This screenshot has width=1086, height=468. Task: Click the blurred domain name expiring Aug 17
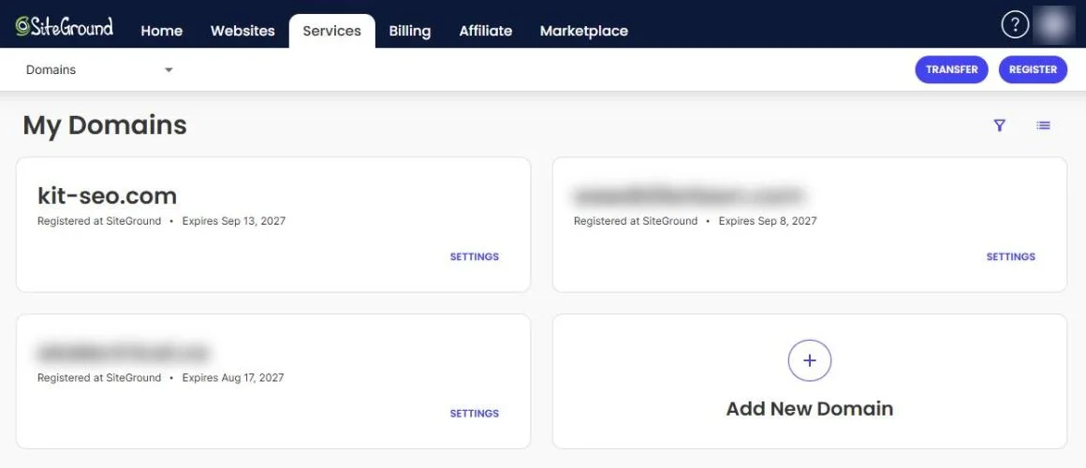coord(122,353)
